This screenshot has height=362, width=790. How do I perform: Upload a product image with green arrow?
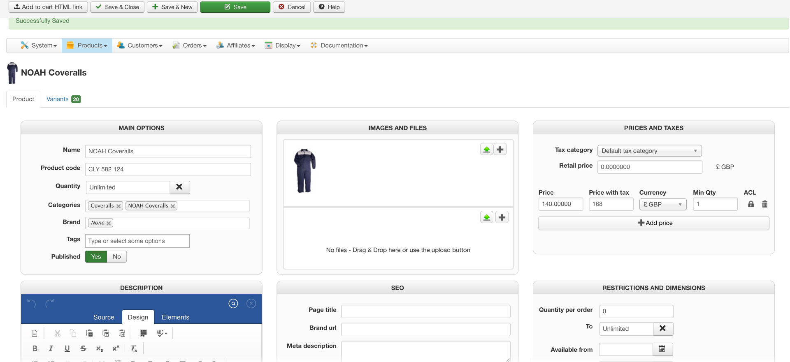[487, 150]
